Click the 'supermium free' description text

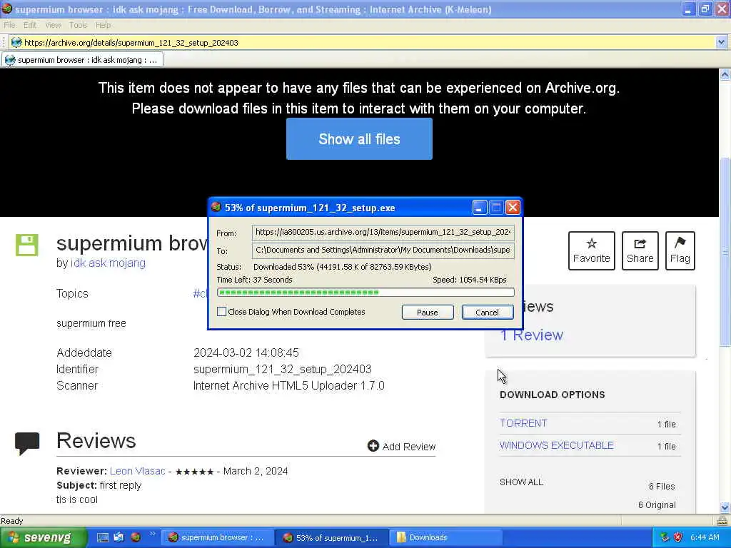pyautogui.click(x=91, y=323)
